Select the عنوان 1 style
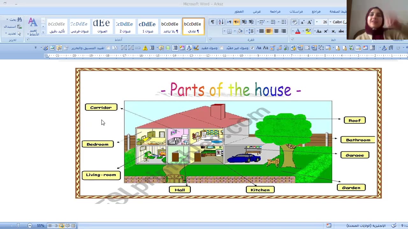The width and height of the screenshot is (408, 229). pos(147,27)
